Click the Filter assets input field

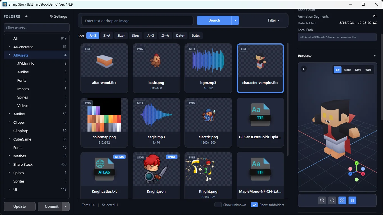pos(36,28)
